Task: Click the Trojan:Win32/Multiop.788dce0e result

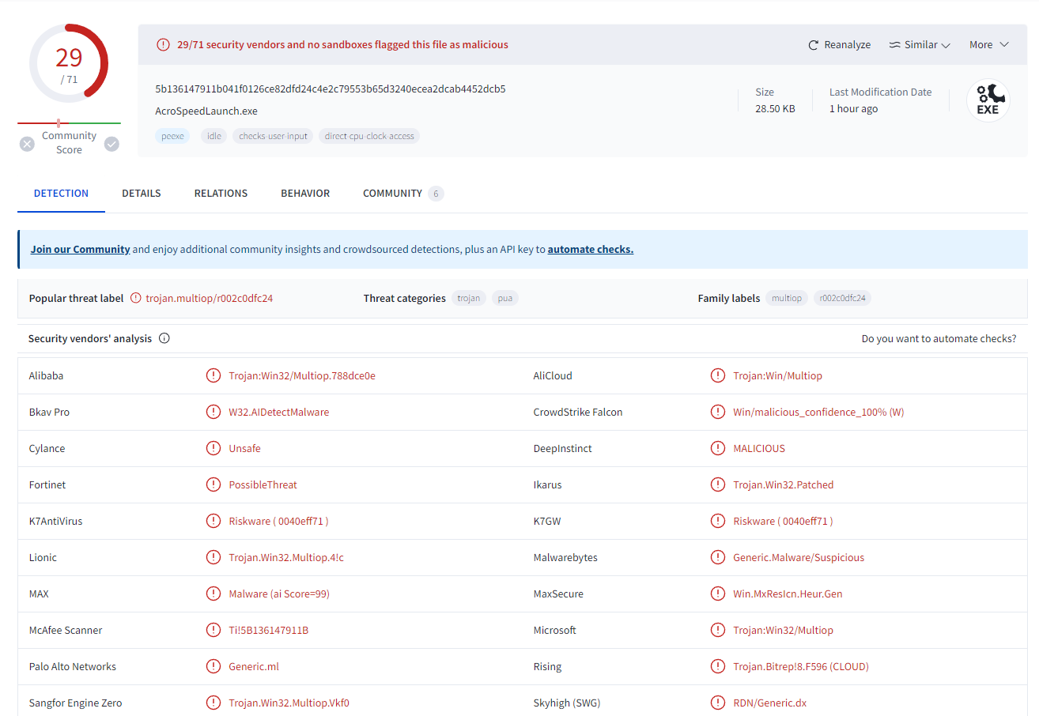Action: (302, 375)
